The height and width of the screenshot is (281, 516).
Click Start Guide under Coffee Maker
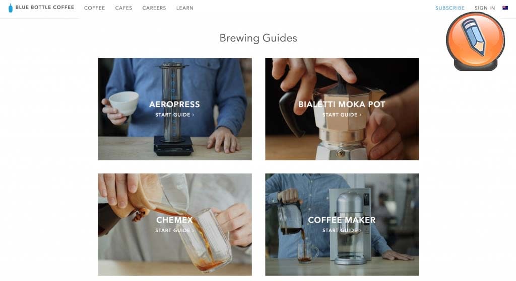tap(342, 230)
